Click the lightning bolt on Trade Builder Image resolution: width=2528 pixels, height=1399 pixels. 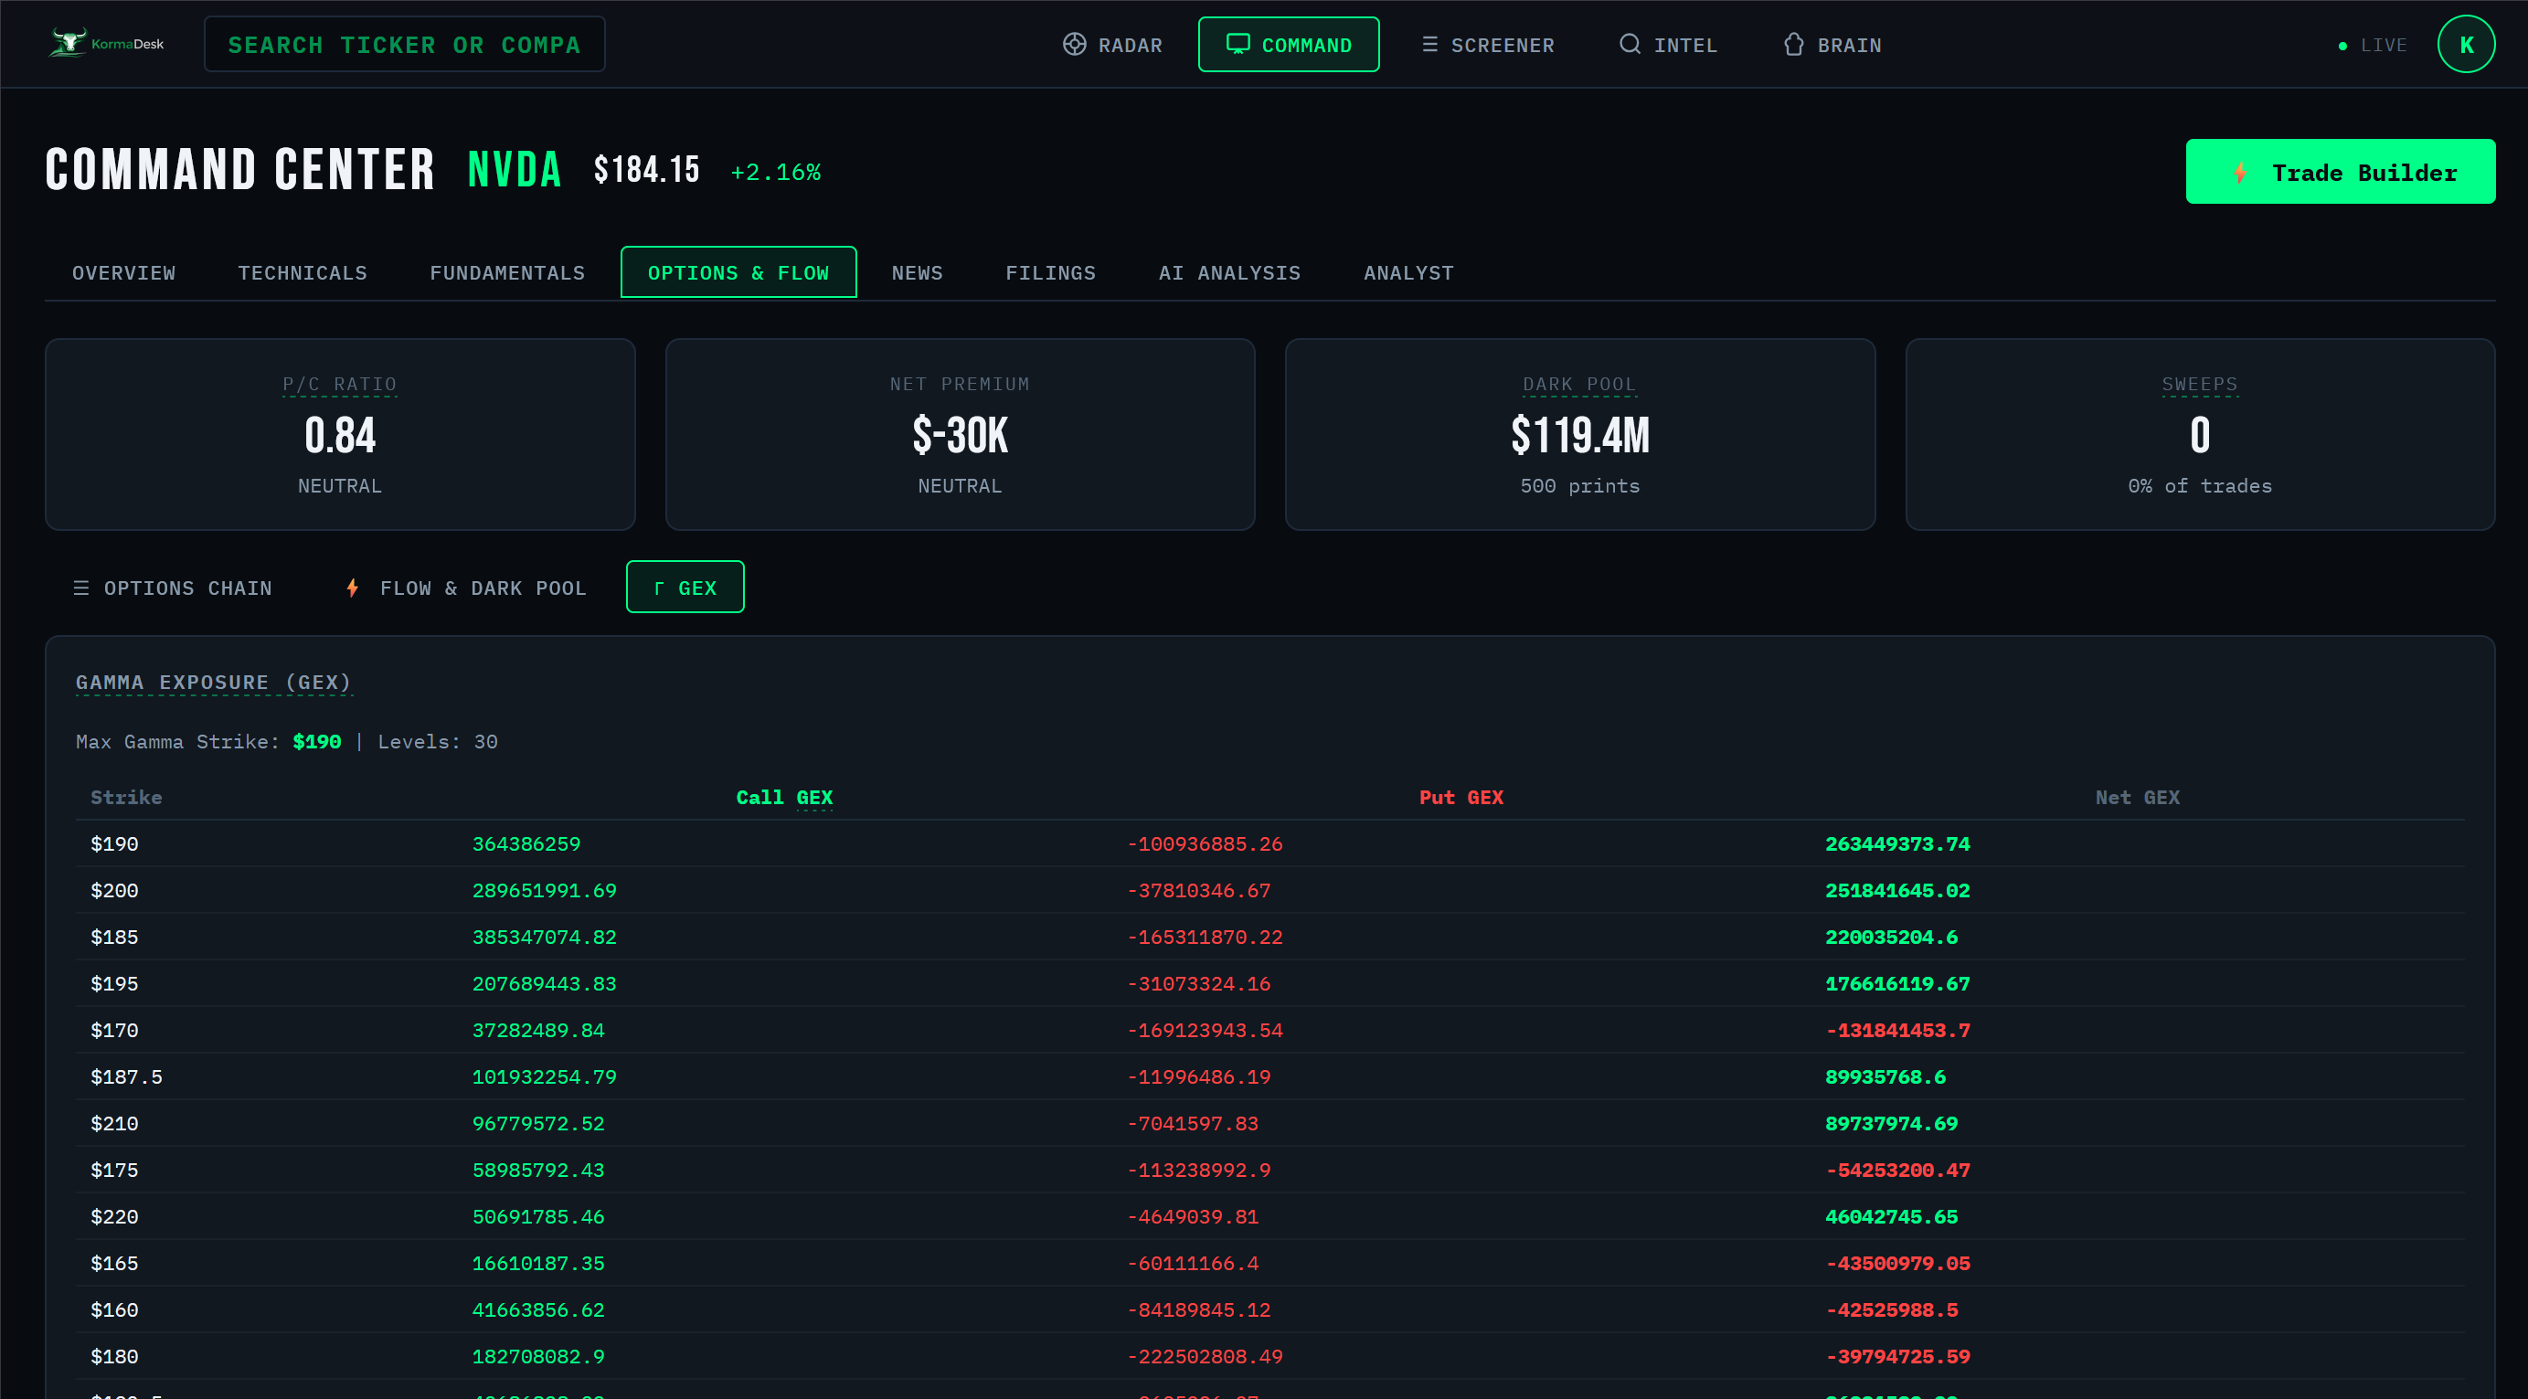(2240, 173)
